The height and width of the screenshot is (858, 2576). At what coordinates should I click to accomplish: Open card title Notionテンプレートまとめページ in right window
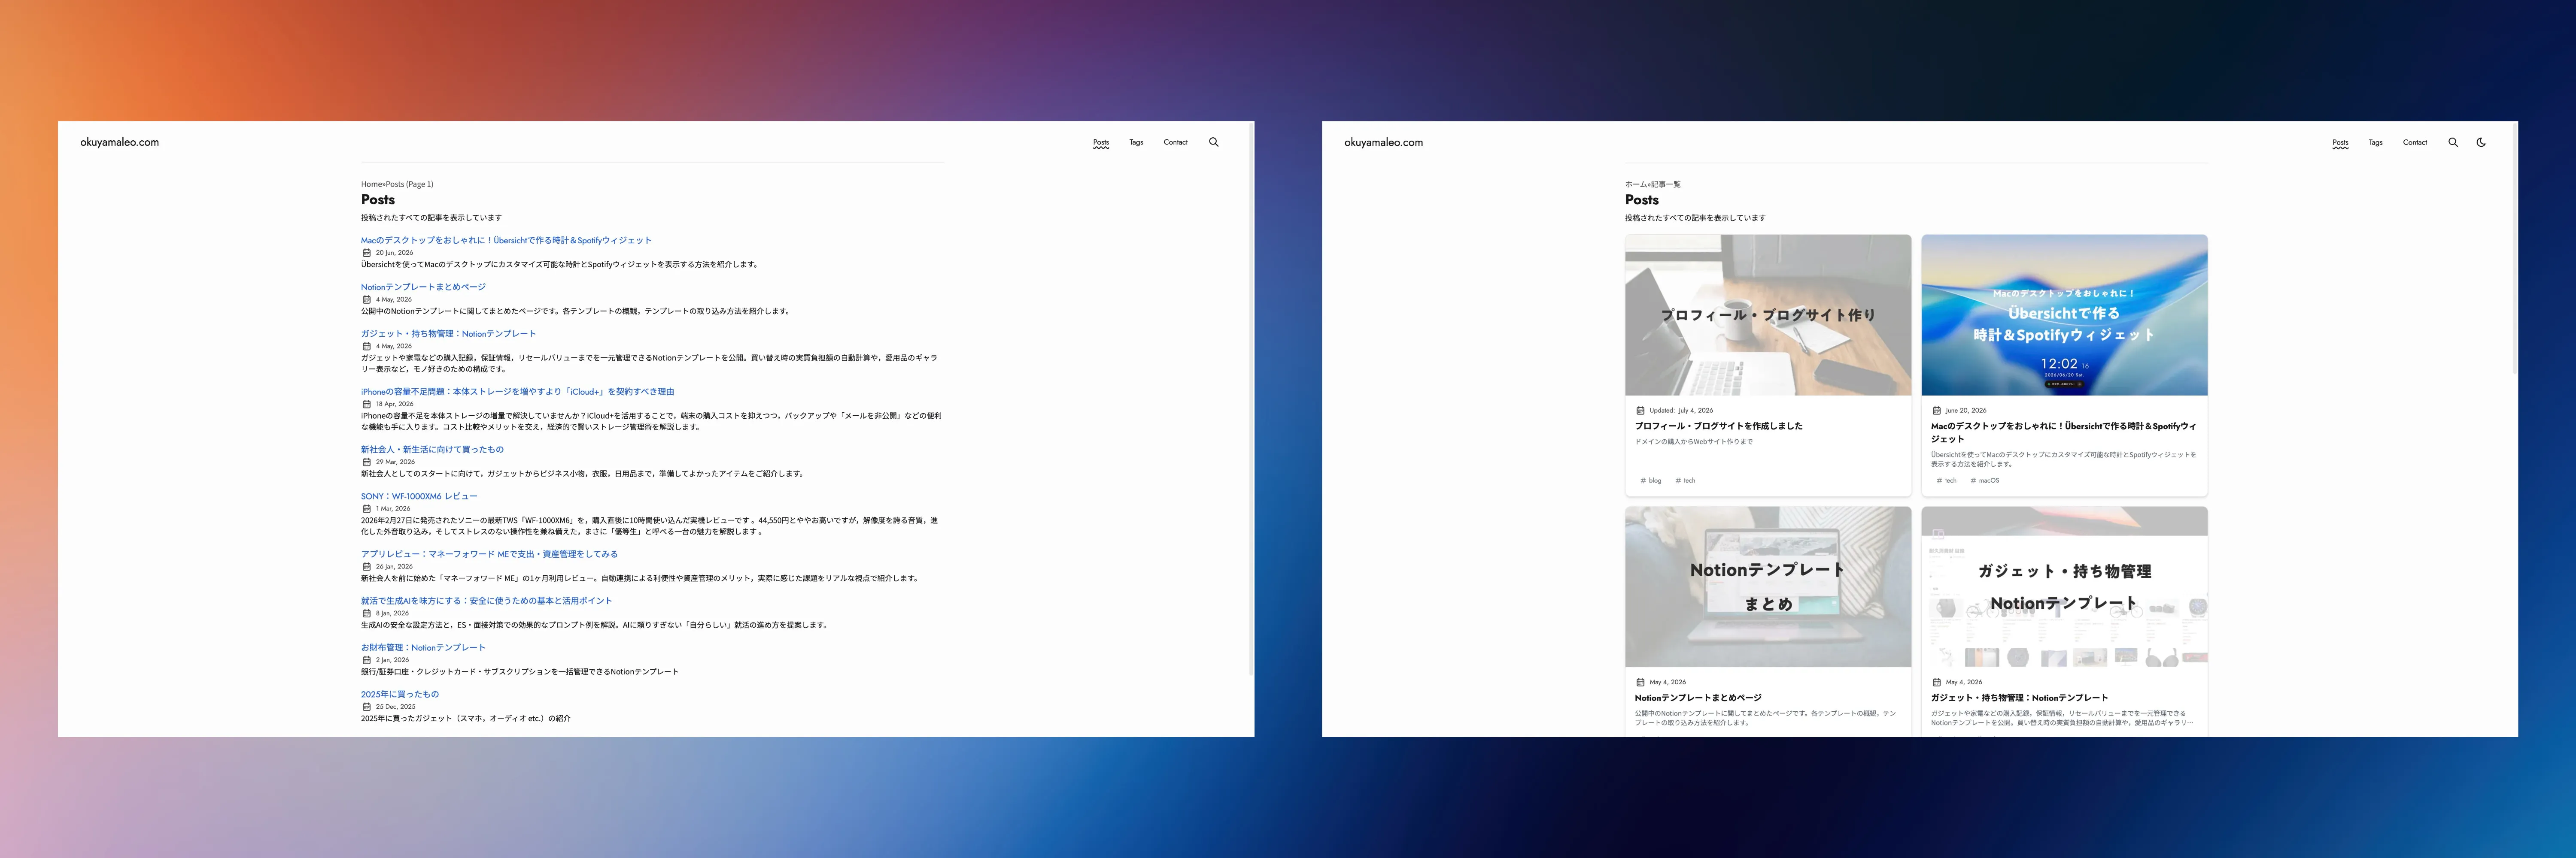[x=1698, y=698]
